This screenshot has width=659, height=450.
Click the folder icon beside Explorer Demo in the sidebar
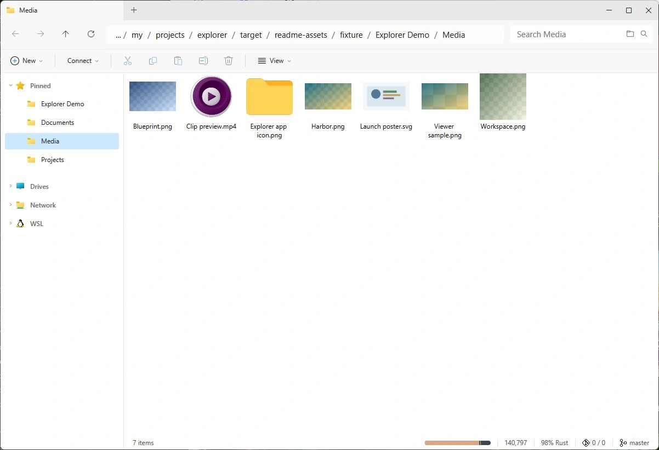[x=31, y=104]
